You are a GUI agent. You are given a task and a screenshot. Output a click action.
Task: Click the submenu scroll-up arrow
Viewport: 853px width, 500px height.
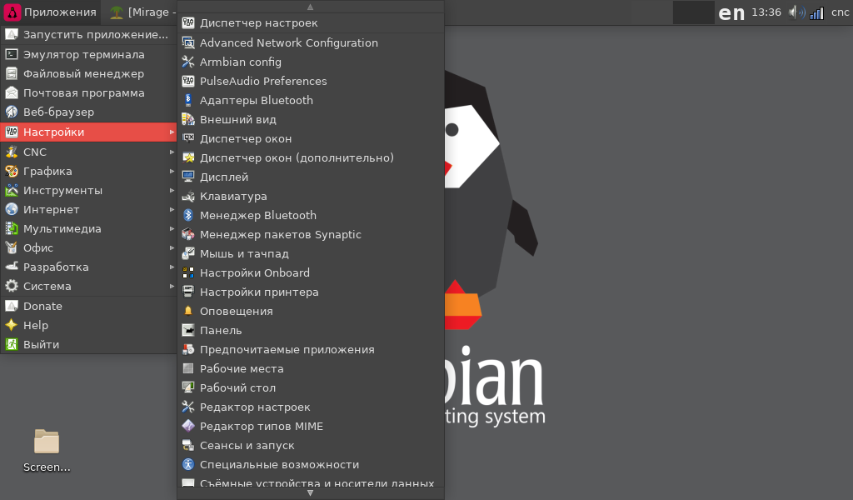point(310,7)
